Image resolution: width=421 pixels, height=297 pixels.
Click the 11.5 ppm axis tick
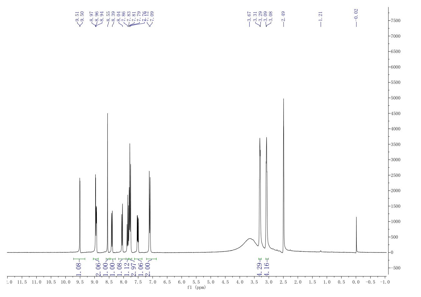point(22,282)
